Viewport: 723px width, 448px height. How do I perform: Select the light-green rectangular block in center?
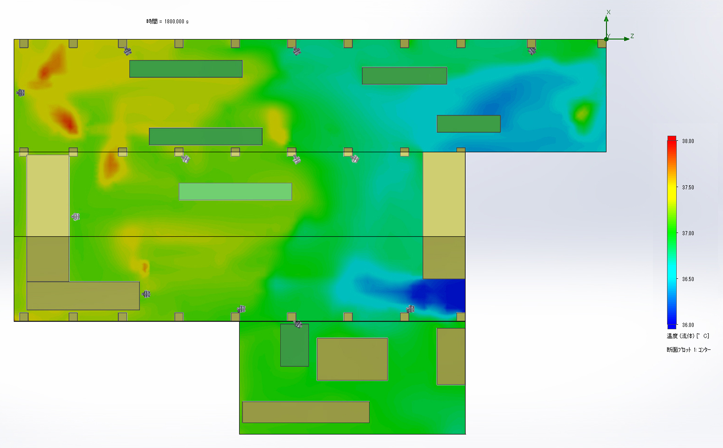point(235,192)
